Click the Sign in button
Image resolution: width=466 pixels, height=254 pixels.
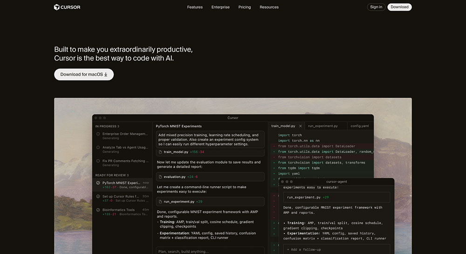click(376, 7)
